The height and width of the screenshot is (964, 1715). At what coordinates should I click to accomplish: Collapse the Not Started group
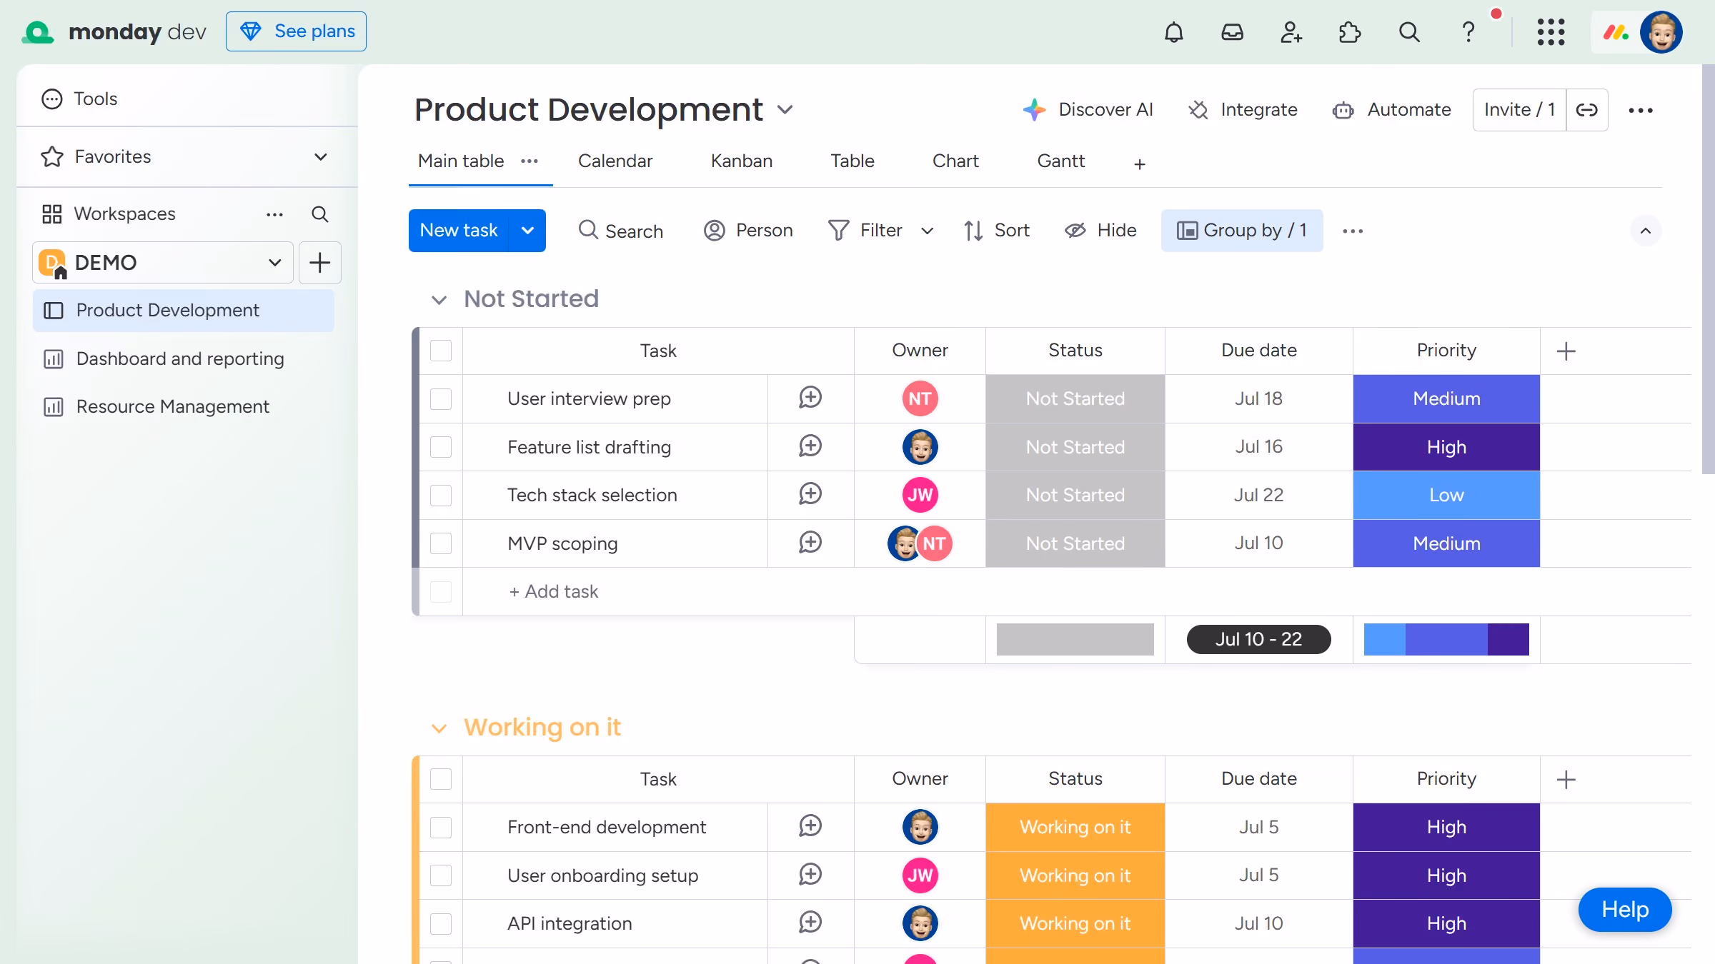tap(439, 300)
